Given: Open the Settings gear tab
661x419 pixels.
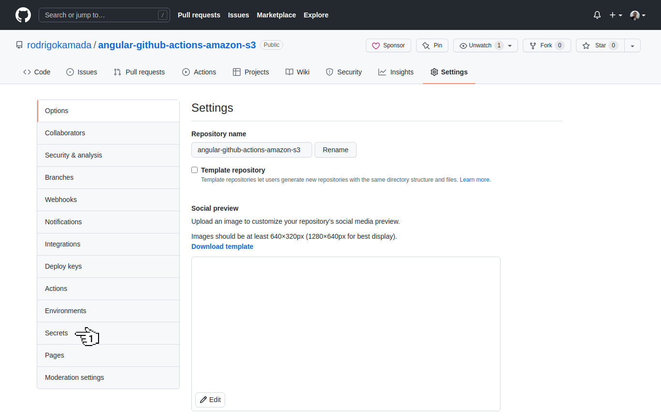Looking at the screenshot, I should pyautogui.click(x=433, y=72).
